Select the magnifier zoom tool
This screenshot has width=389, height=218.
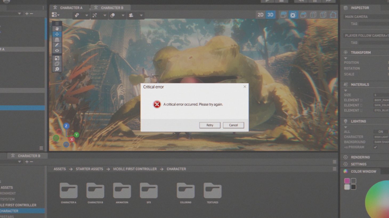[x=57, y=69]
